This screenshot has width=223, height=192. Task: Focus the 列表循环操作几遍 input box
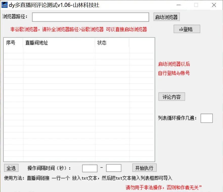(207, 118)
